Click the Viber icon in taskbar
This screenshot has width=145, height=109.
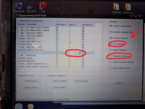click(19, 106)
